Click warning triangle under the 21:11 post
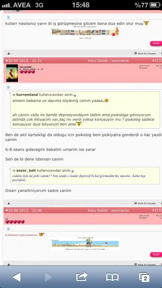 coord(9,203)
